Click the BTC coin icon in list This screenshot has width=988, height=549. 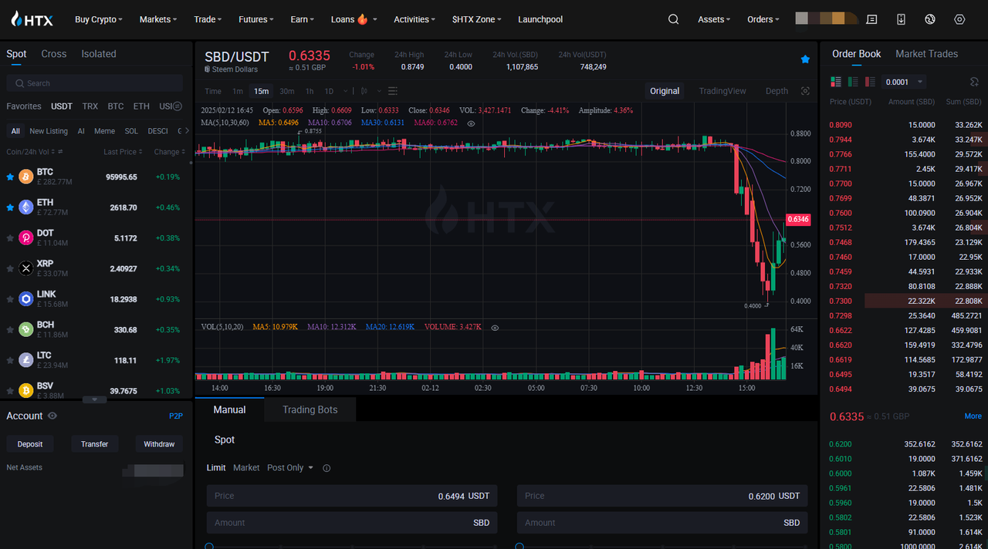[26, 177]
